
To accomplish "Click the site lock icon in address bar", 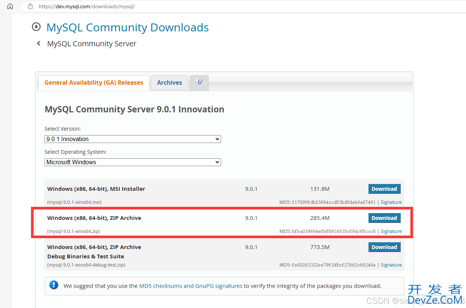I will (30, 6).
